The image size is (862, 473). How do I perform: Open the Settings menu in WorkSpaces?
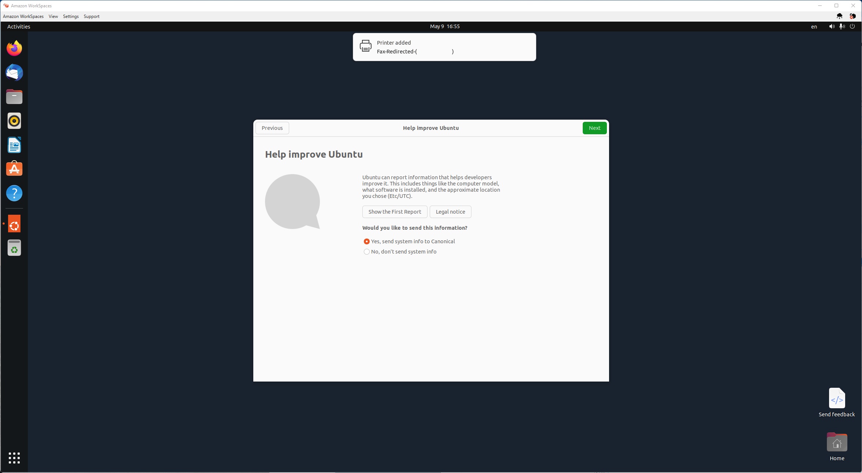click(71, 16)
